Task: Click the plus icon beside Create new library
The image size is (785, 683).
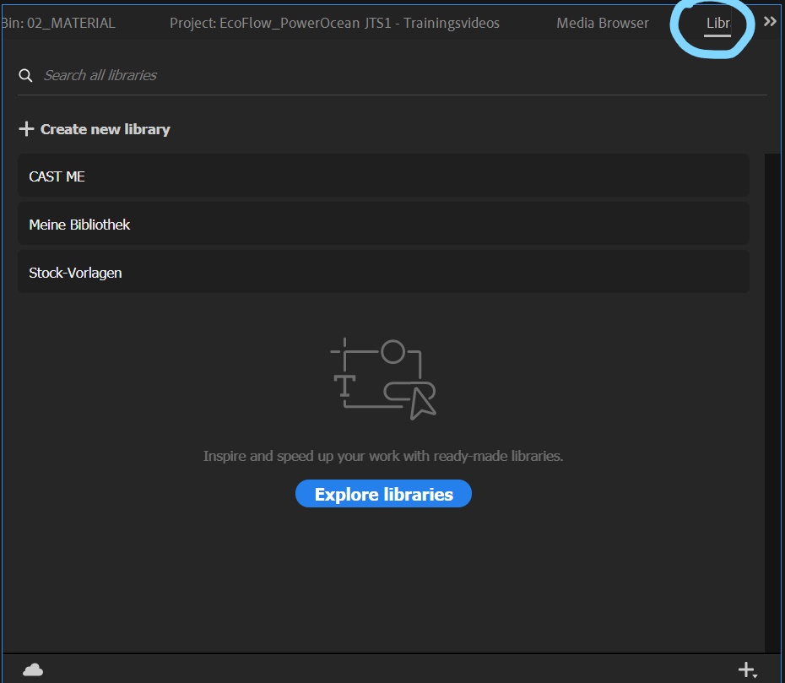Action: tap(25, 128)
